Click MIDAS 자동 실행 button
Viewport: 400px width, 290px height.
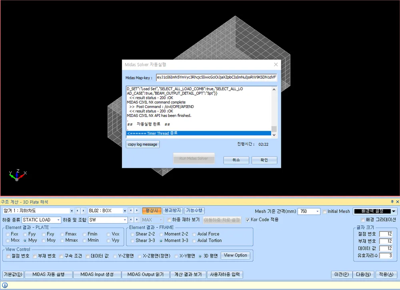click(48, 274)
